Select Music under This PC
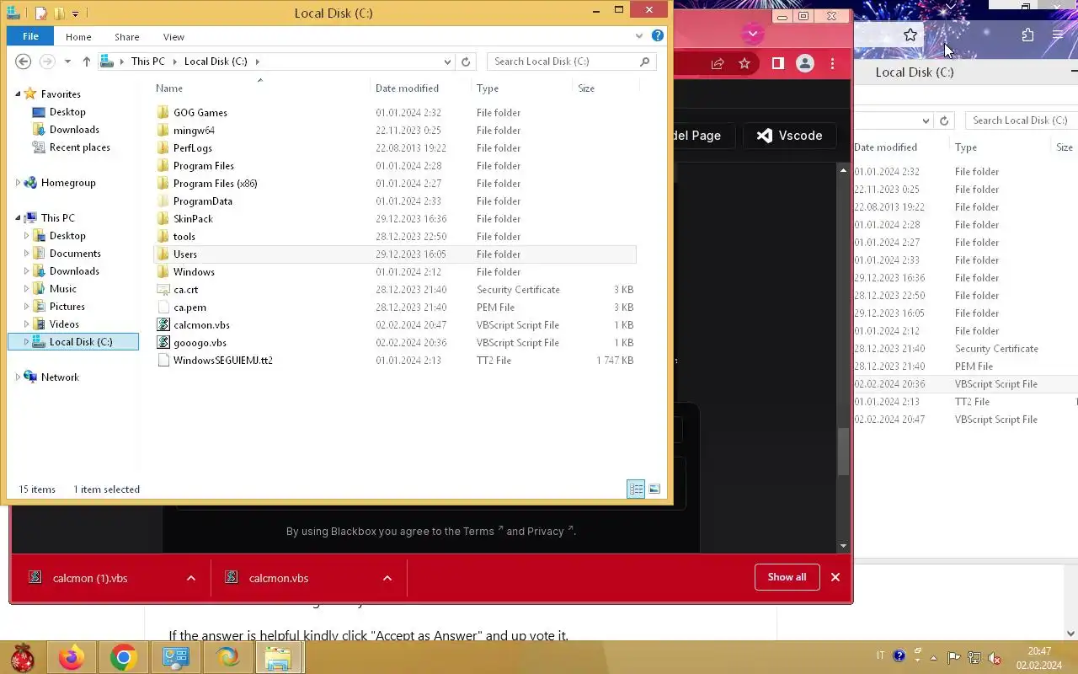Screen dimensions: 1078x674 [62, 289]
